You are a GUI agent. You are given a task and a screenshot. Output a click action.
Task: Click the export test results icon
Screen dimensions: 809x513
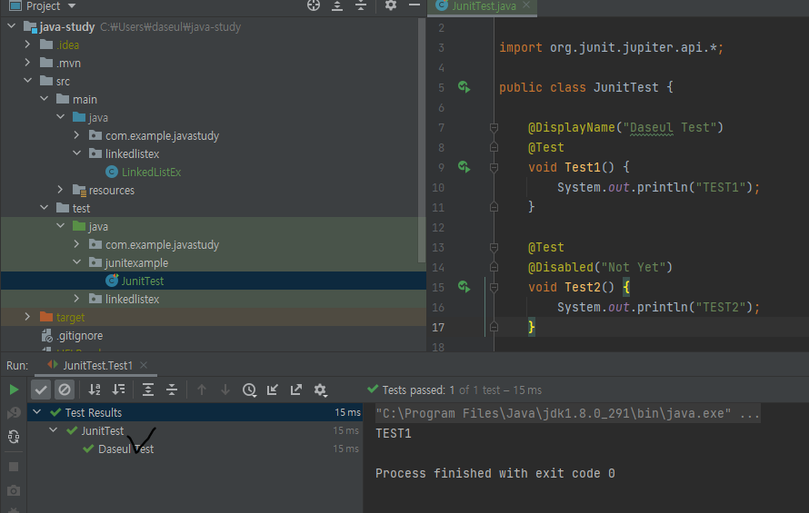pyautogui.click(x=296, y=390)
